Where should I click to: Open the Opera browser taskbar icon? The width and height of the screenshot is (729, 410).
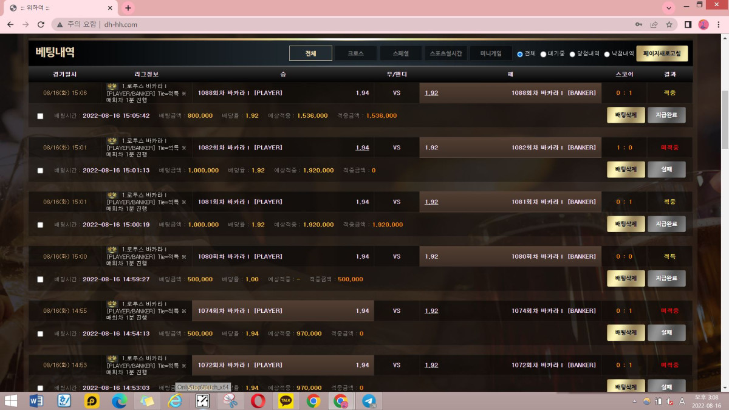258,401
